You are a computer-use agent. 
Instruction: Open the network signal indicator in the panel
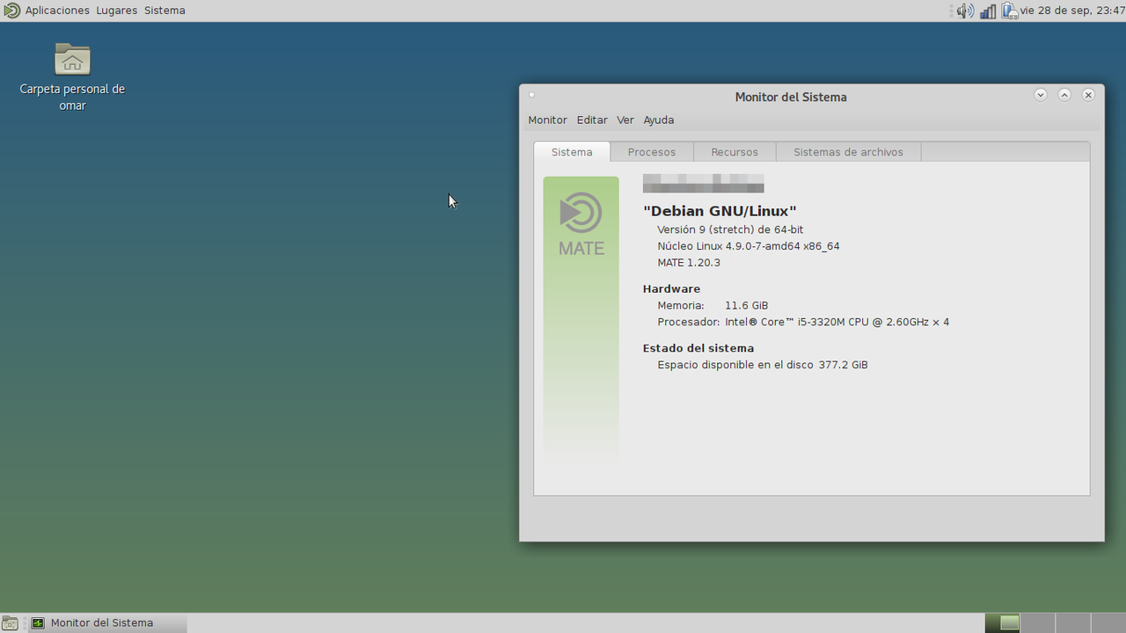(988, 11)
